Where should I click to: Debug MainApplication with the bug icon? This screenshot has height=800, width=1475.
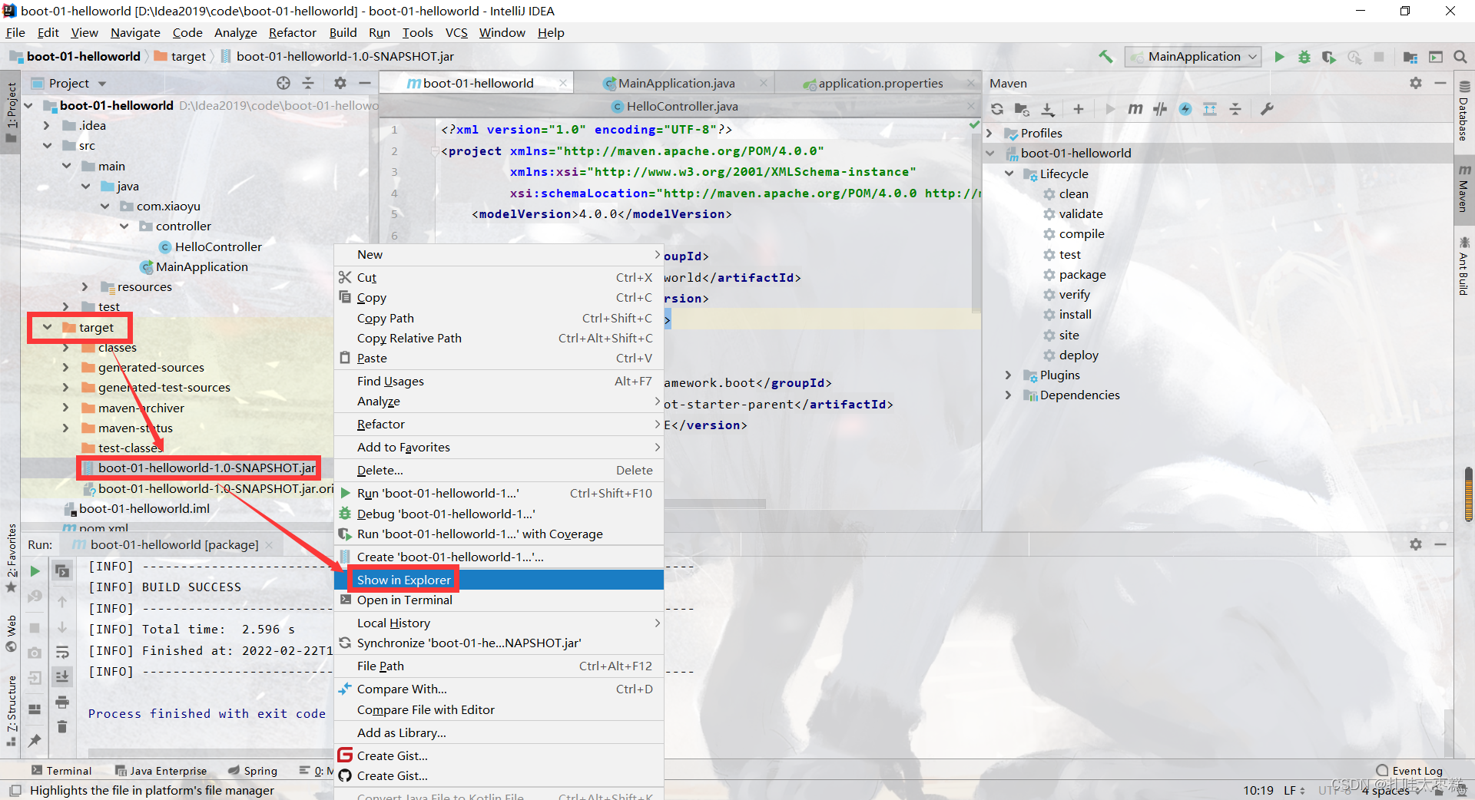pyautogui.click(x=1304, y=57)
